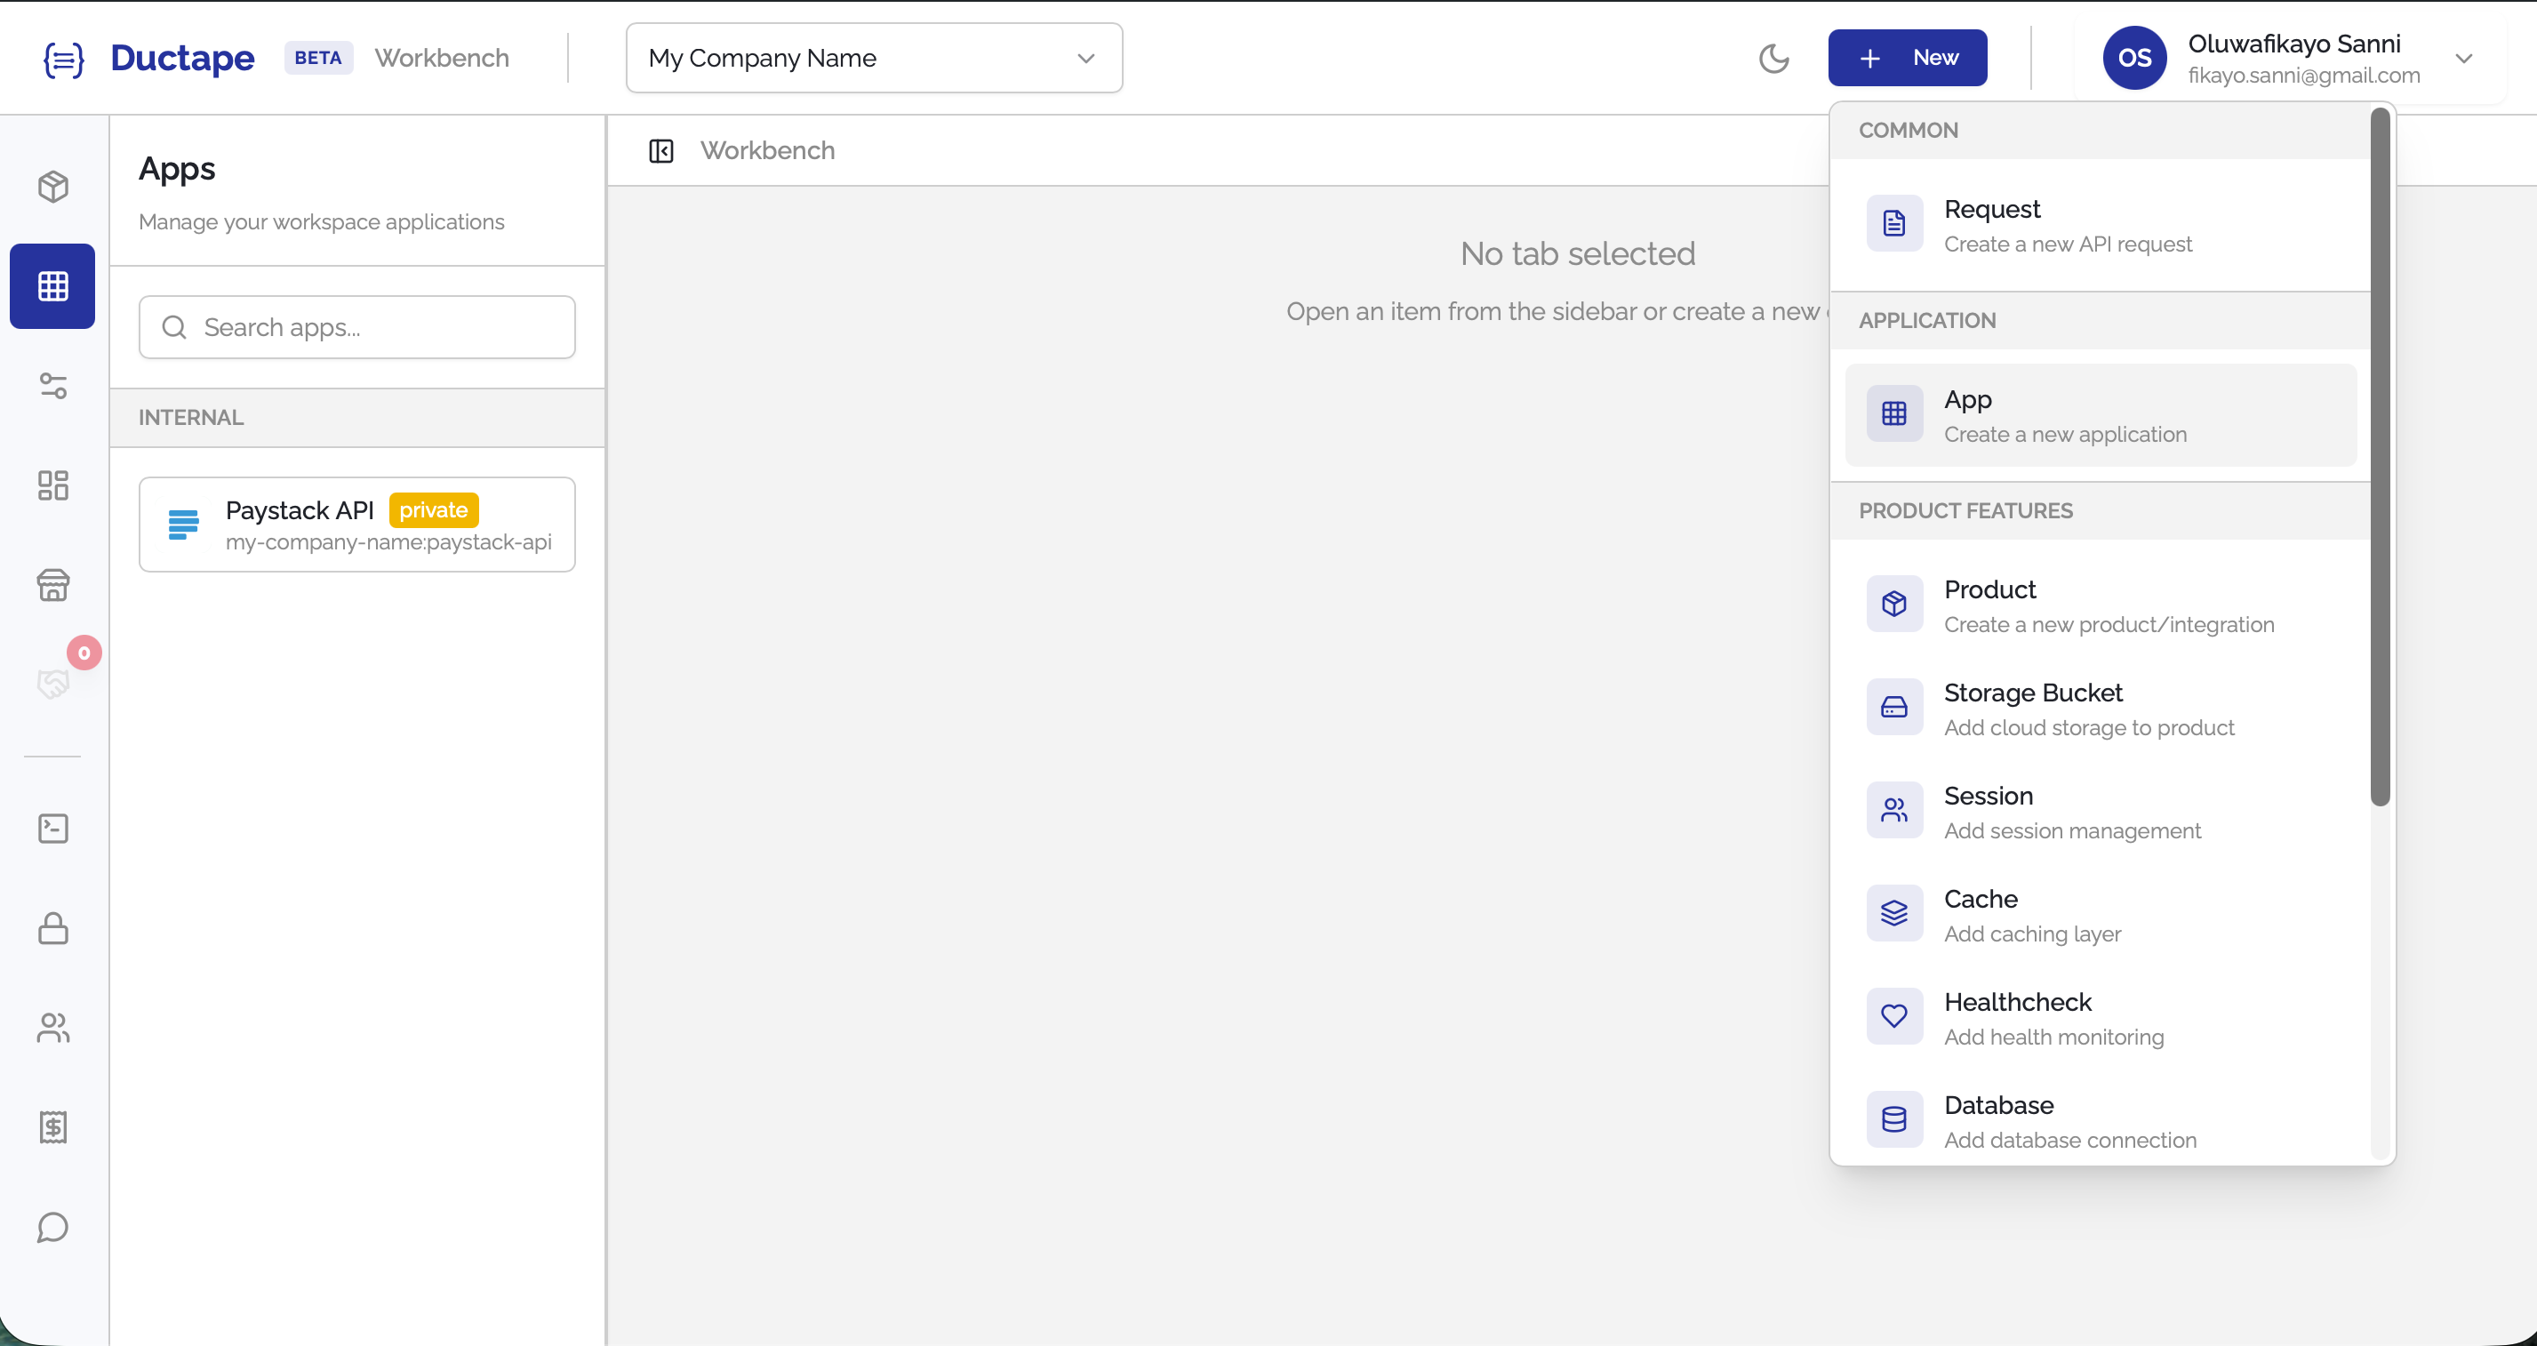
Task: Click the dashboard components icon in sidebar
Action: tap(52, 485)
